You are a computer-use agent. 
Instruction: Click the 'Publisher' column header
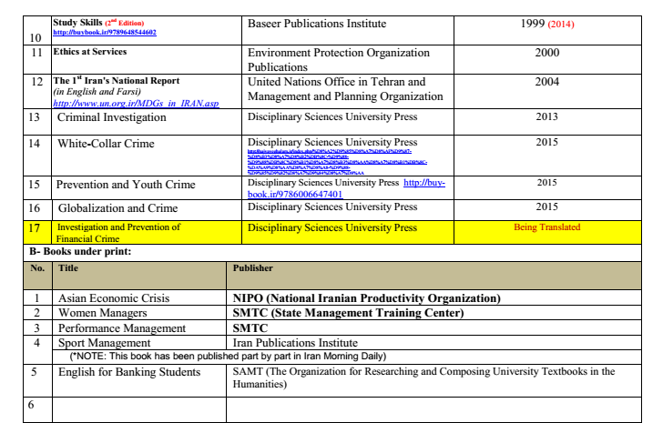point(252,269)
